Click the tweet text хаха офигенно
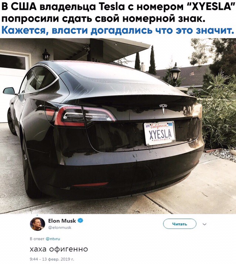This screenshot has height=264, width=236. [59, 249]
